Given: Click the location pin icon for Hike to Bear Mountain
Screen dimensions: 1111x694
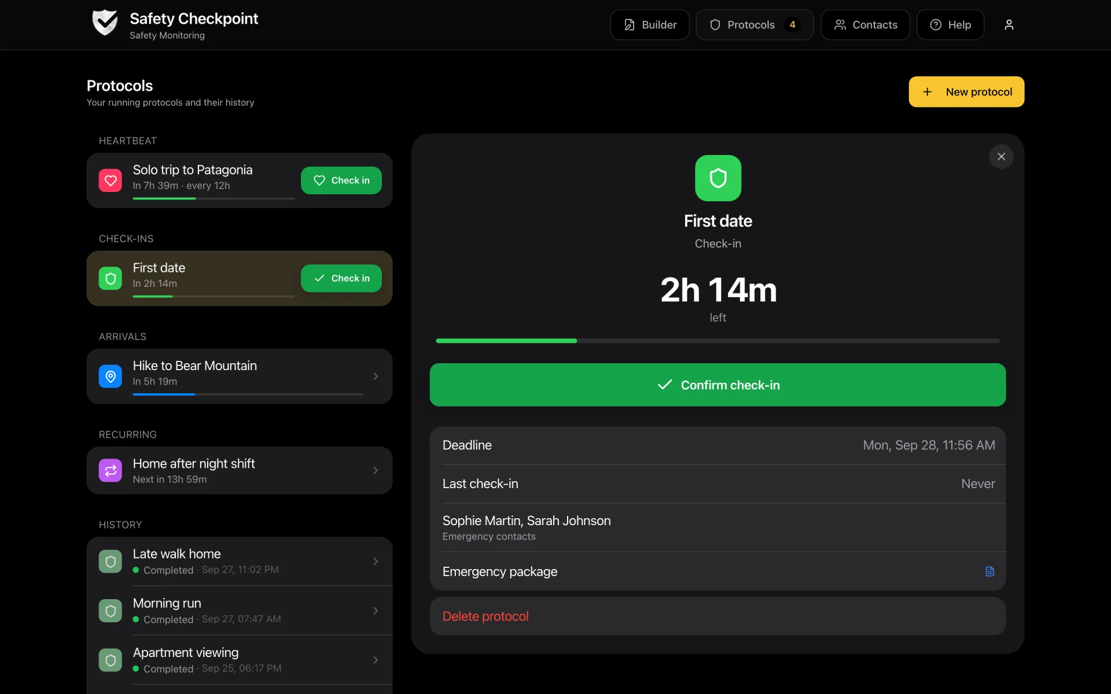Looking at the screenshot, I should 110,376.
